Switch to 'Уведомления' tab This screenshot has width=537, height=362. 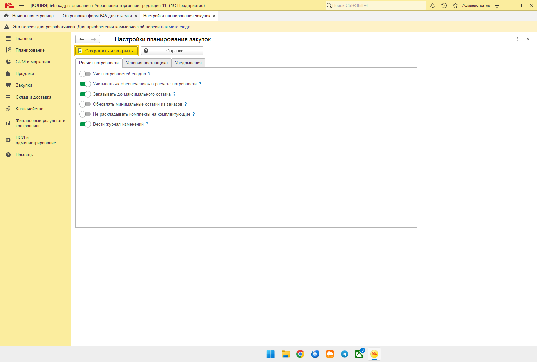(x=188, y=63)
